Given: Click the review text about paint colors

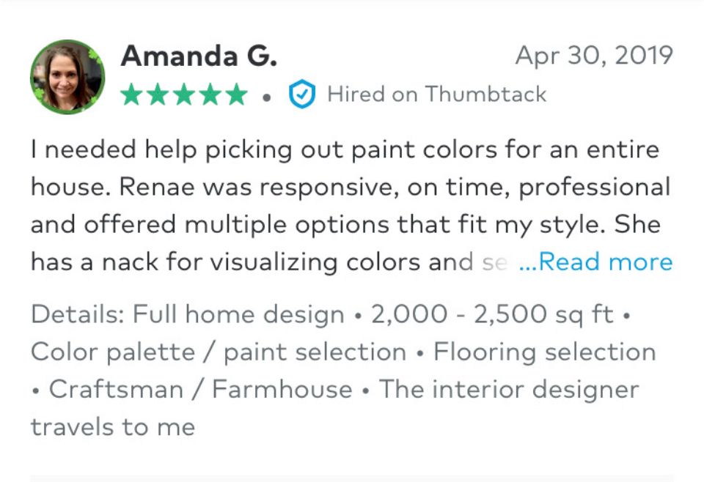Looking at the screenshot, I should [x=351, y=206].
